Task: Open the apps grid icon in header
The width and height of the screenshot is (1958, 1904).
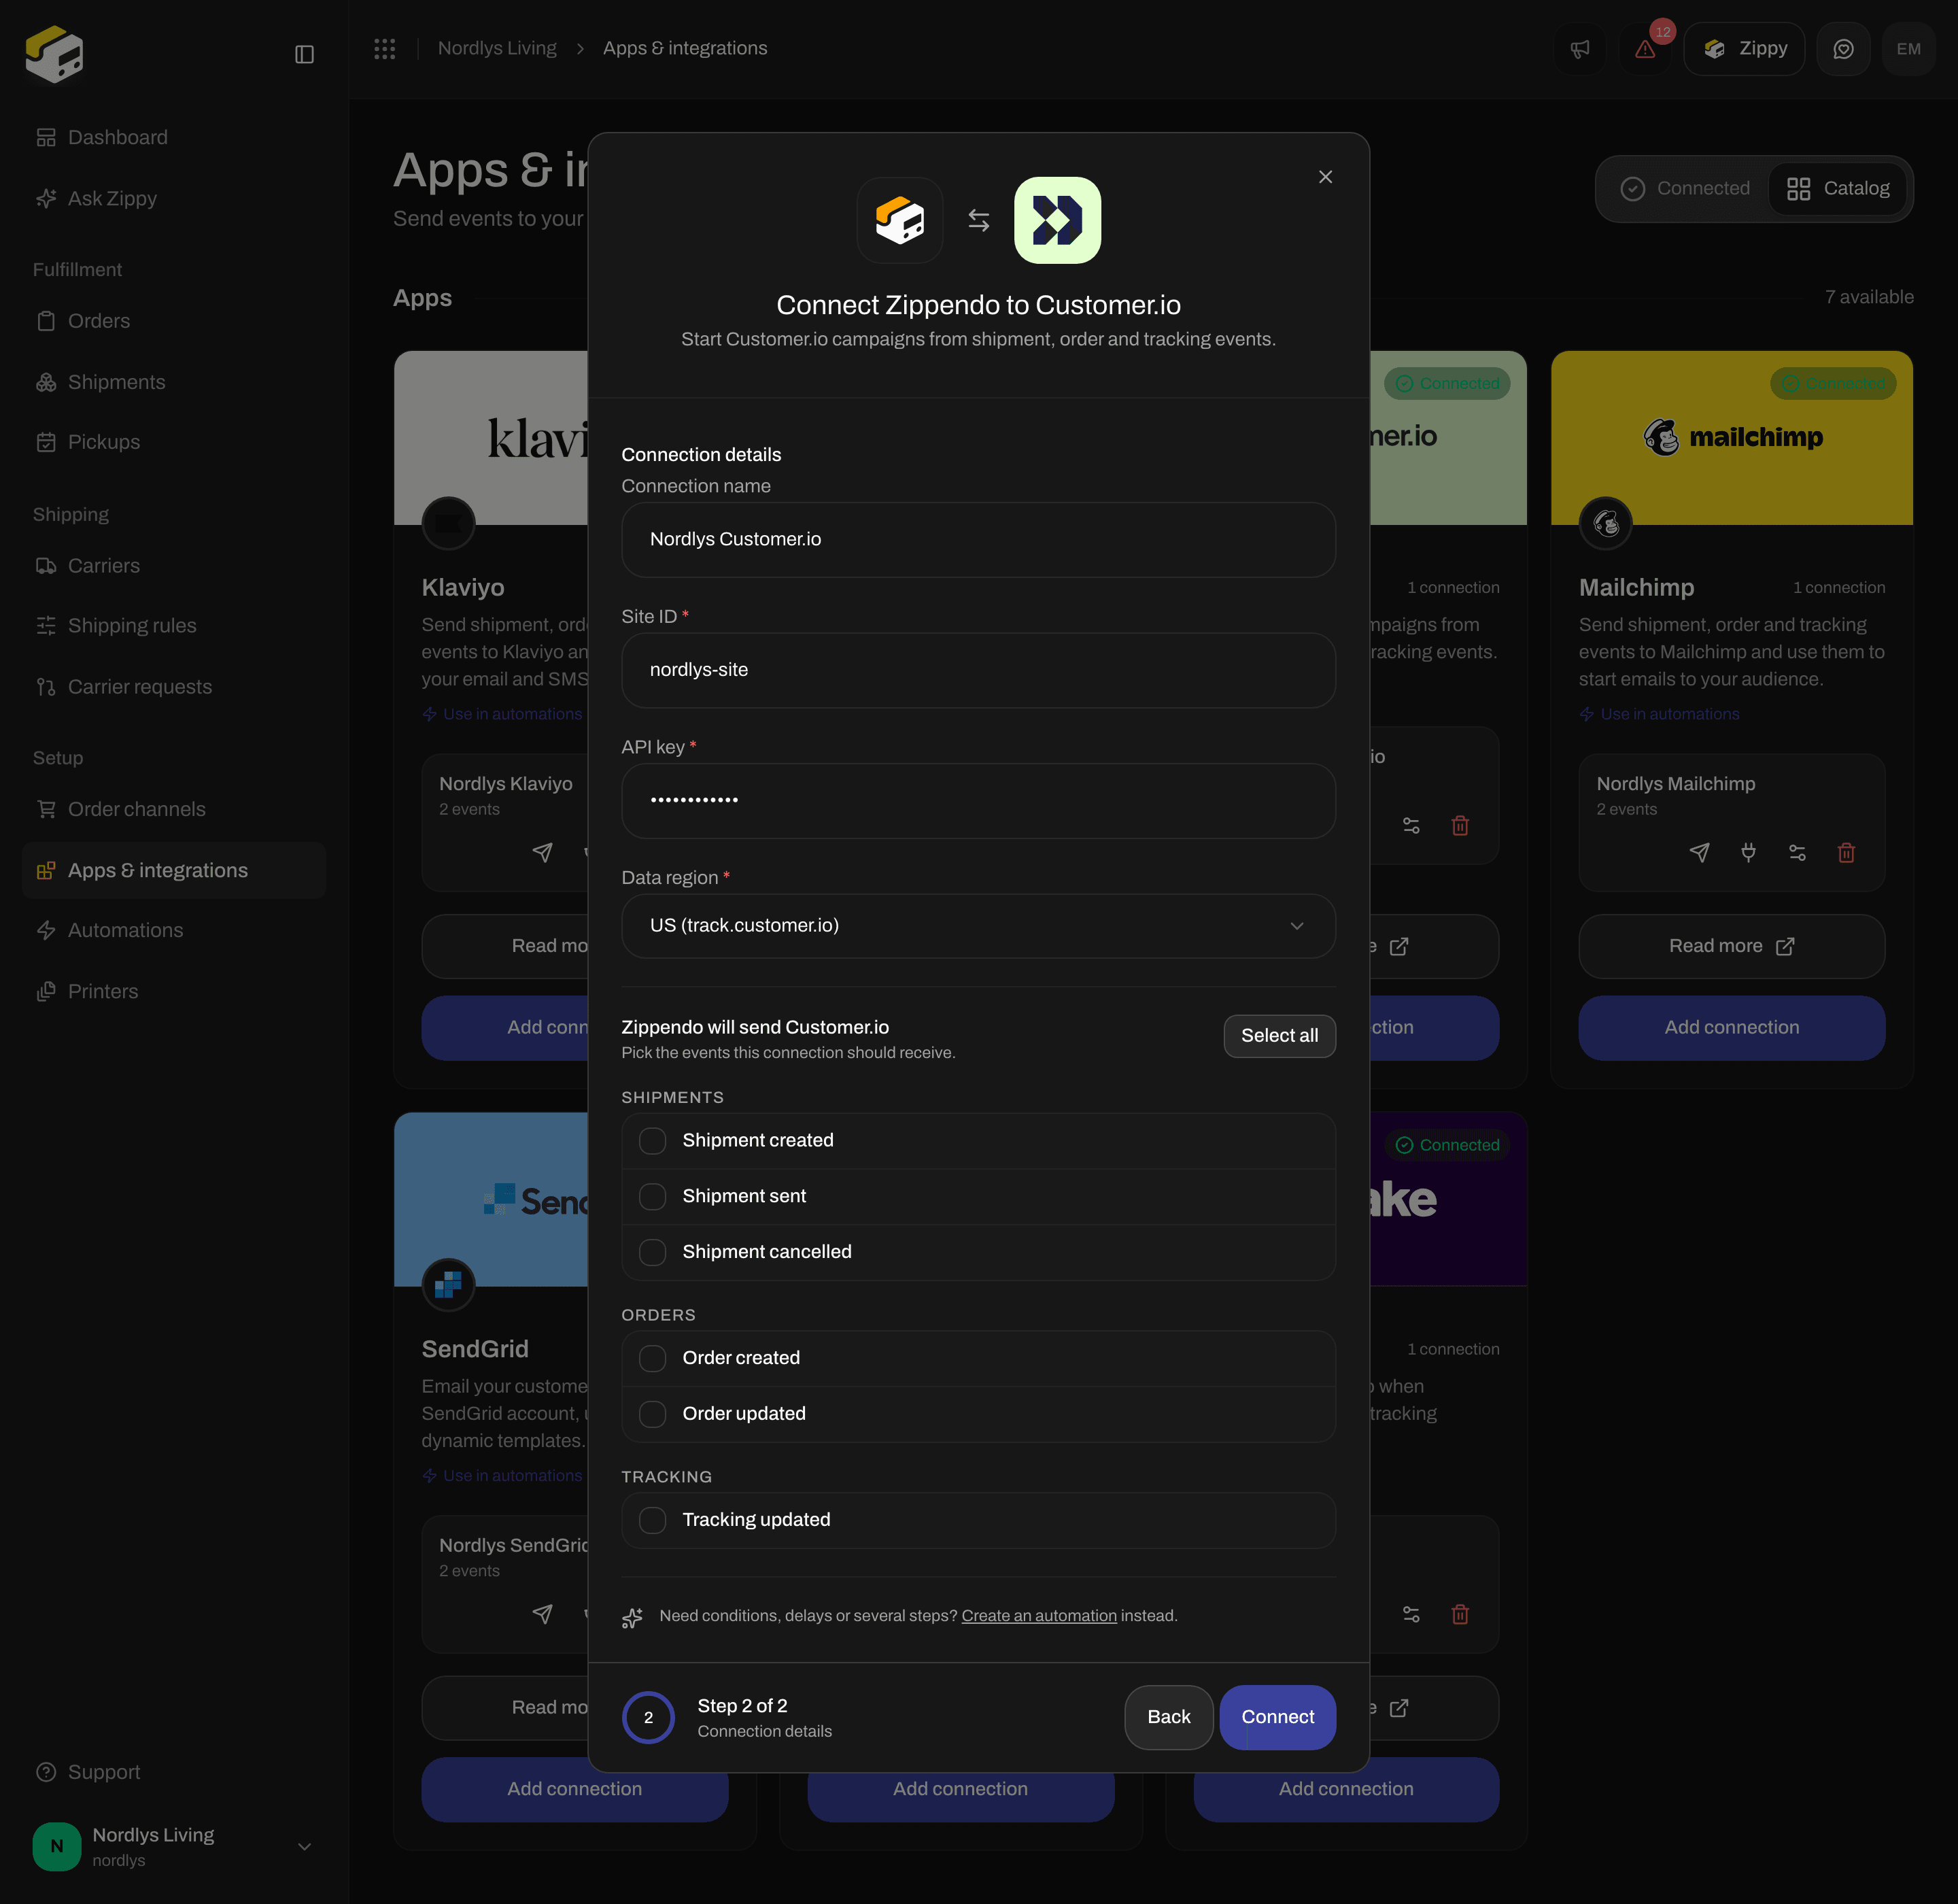Action: pyautogui.click(x=385, y=48)
